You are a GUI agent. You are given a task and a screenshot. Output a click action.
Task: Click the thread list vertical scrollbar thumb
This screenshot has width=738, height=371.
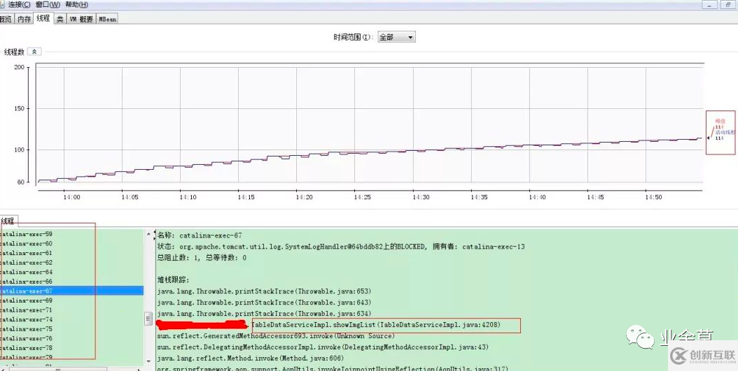pyautogui.click(x=148, y=318)
